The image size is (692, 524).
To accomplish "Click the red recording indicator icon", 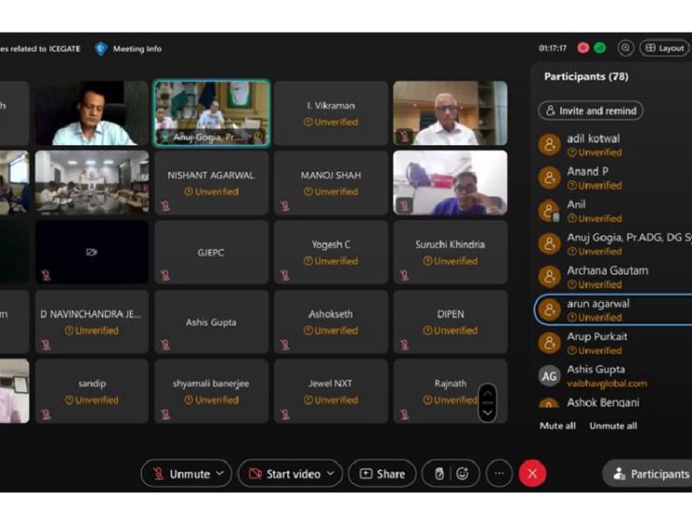I will pyautogui.click(x=584, y=48).
